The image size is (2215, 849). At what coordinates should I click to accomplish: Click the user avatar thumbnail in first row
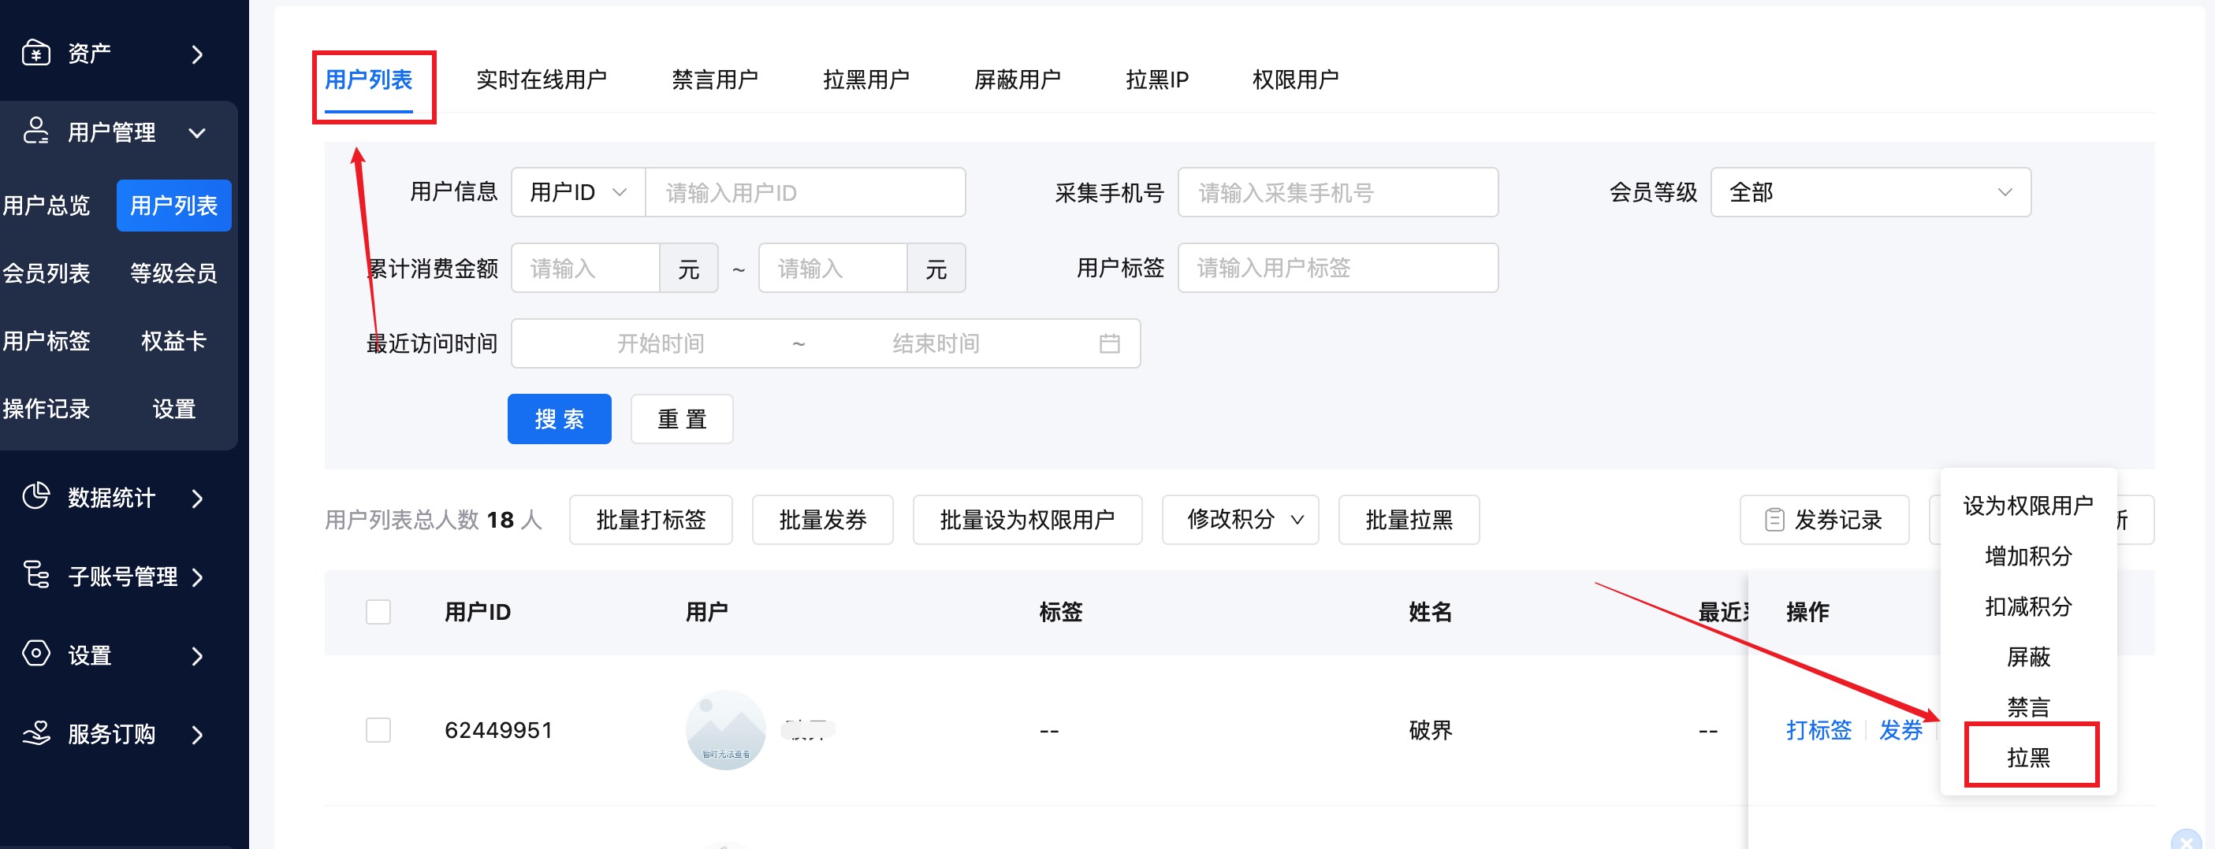pos(725,729)
